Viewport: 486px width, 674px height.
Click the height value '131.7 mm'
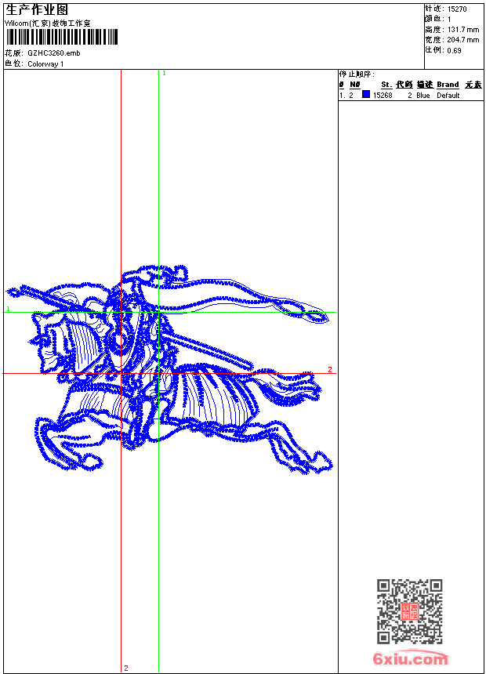pos(463,30)
